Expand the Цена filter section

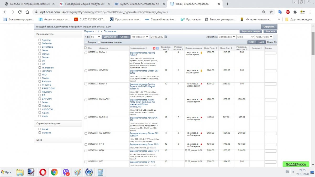58,140
